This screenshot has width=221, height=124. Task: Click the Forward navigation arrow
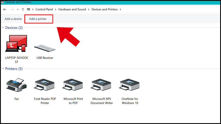click(12, 9)
